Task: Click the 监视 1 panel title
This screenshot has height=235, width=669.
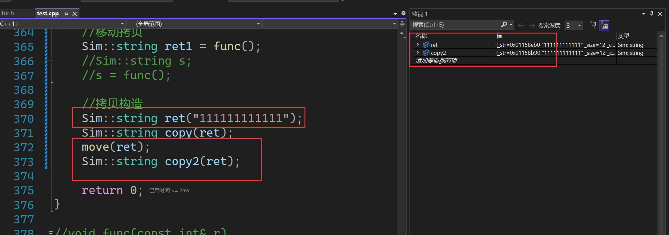Action: pyautogui.click(x=420, y=14)
